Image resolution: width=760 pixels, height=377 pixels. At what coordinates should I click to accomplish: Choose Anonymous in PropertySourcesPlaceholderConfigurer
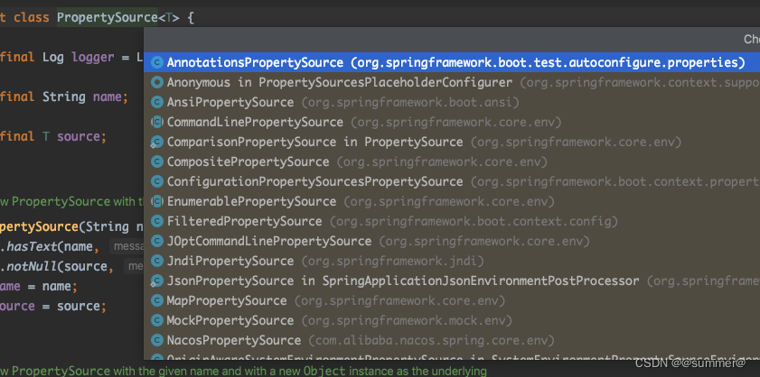452,82
